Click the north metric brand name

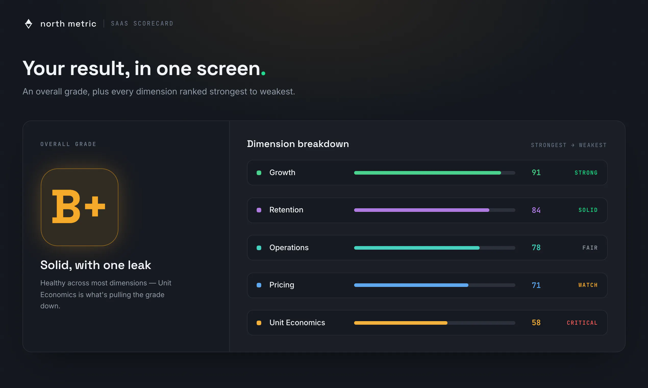point(68,24)
